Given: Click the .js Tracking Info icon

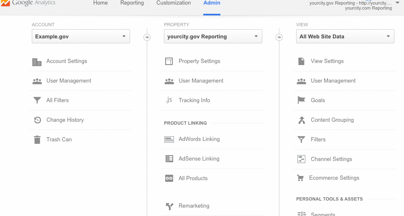Looking at the screenshot, I should (169, 100).
